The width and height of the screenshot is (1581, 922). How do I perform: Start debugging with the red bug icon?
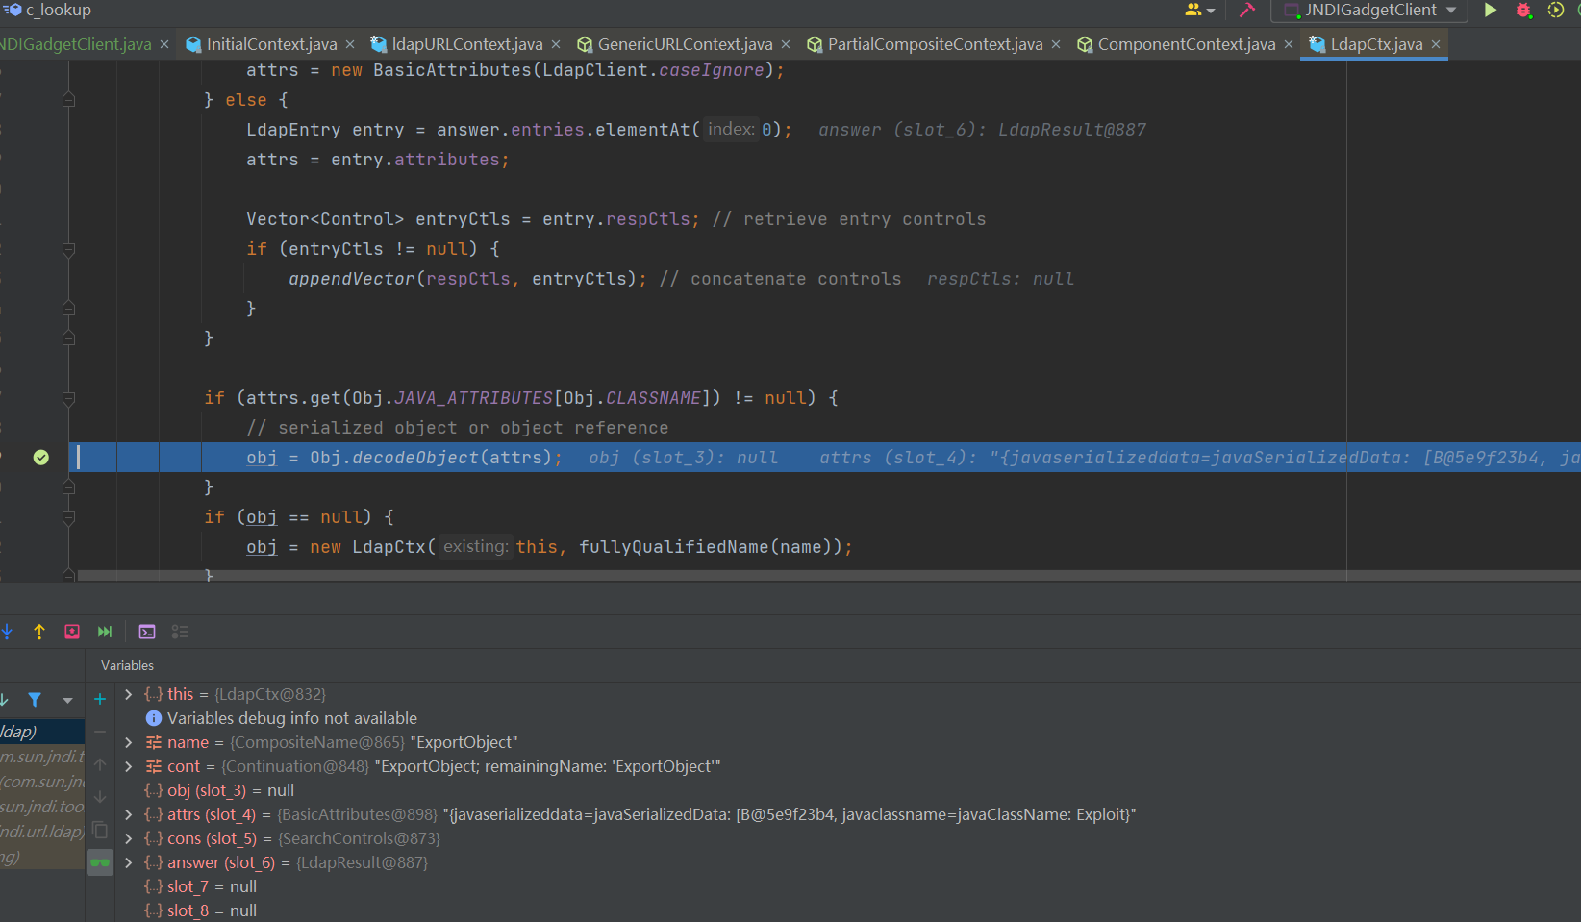coord(1523,11)
